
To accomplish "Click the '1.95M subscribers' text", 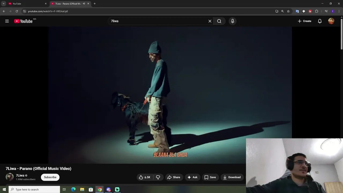I will point(26,179).
